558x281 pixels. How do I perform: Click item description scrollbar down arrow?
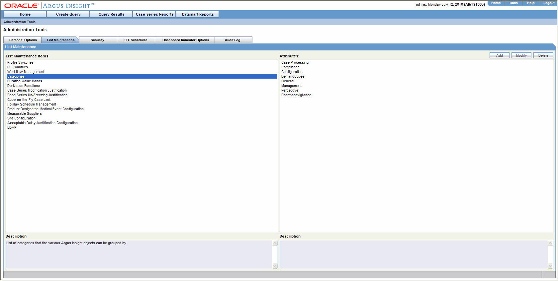[275, 266]
